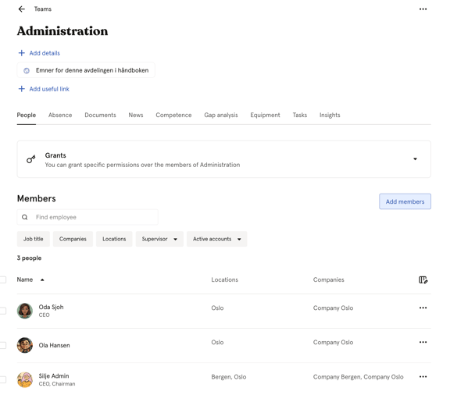The image size is (450, 395).
Task: Open the row actions menu for Ola Hansen
Action: point(423,342)
